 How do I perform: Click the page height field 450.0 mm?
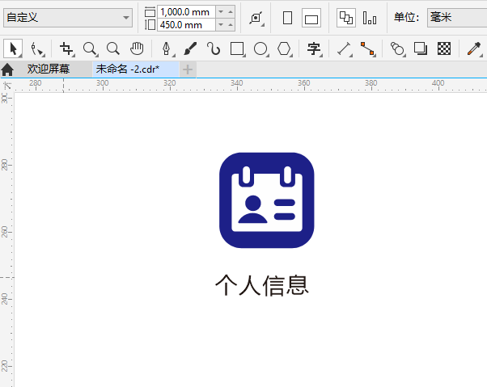[186, 25]
